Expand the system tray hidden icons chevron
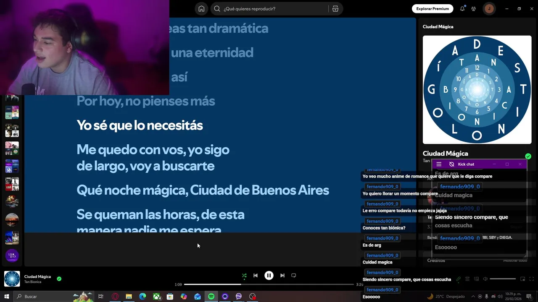The width and height of the screenshot is (538, 302). [x=473, y=297]
